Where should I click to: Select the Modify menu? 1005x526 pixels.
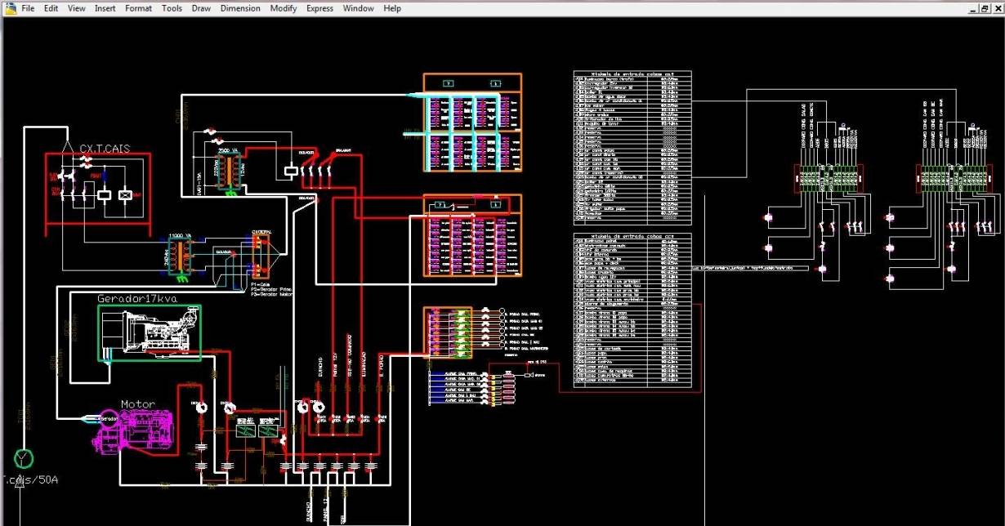pos(284,8)
